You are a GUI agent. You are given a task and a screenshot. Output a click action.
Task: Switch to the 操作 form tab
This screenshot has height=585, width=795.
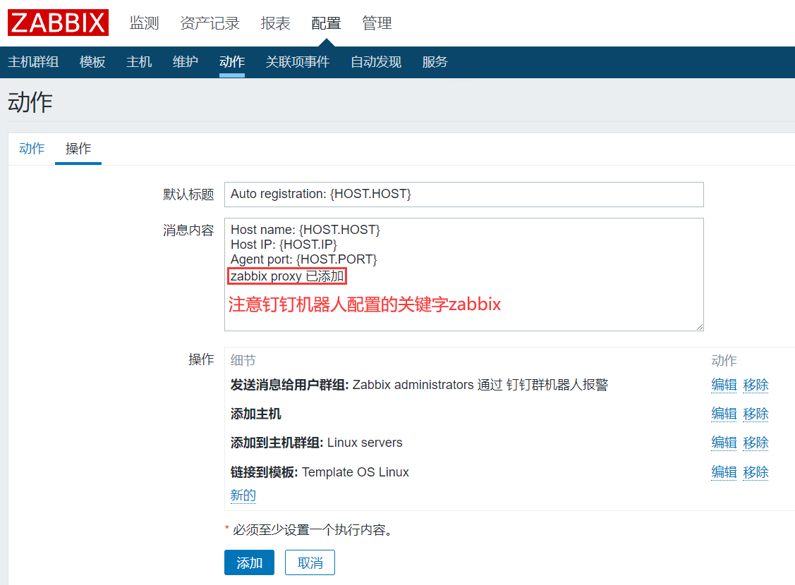click(x=78, y=149)
